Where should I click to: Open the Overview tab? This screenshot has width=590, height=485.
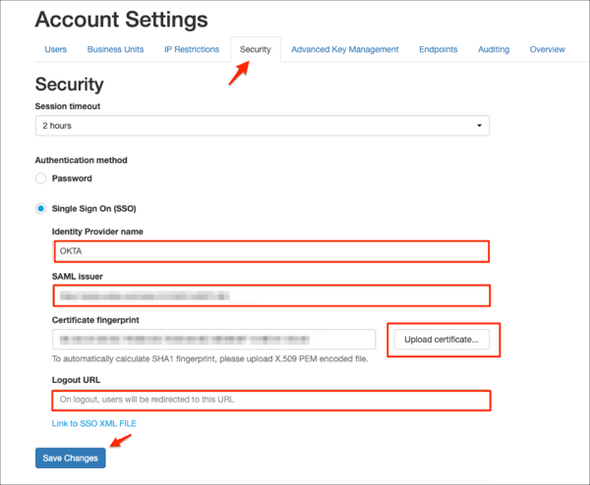[x=547, y=49]
